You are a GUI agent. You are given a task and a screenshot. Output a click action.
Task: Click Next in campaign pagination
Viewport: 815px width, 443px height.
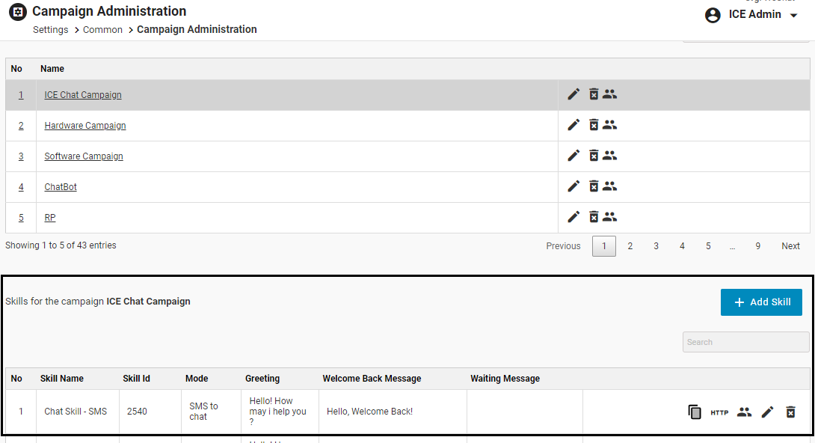click(x=790, y=246)
